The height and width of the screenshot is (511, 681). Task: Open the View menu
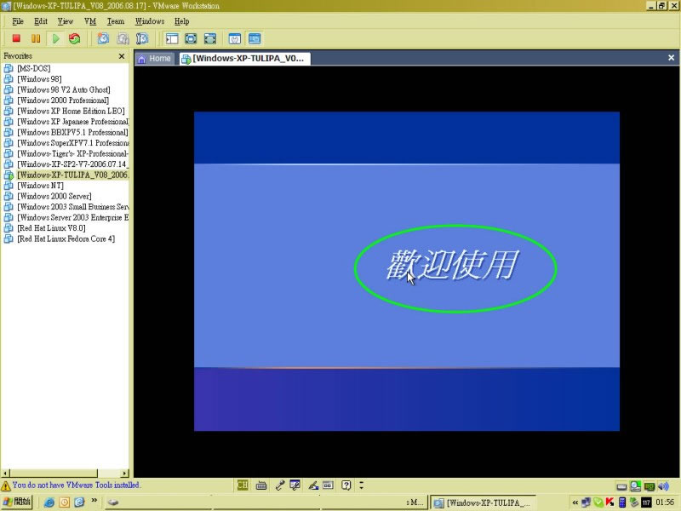tap(66, 21)
